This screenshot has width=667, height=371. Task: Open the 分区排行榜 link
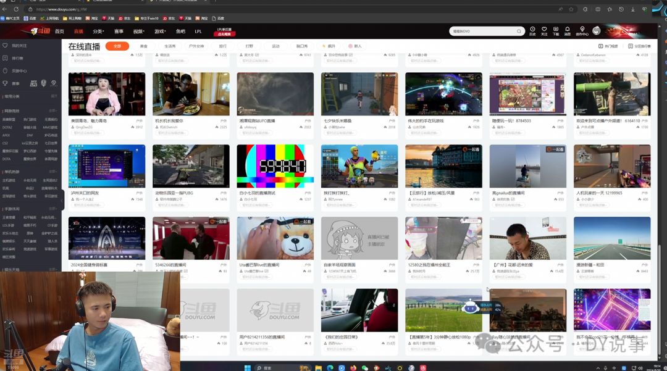click(x=639, y=46)
